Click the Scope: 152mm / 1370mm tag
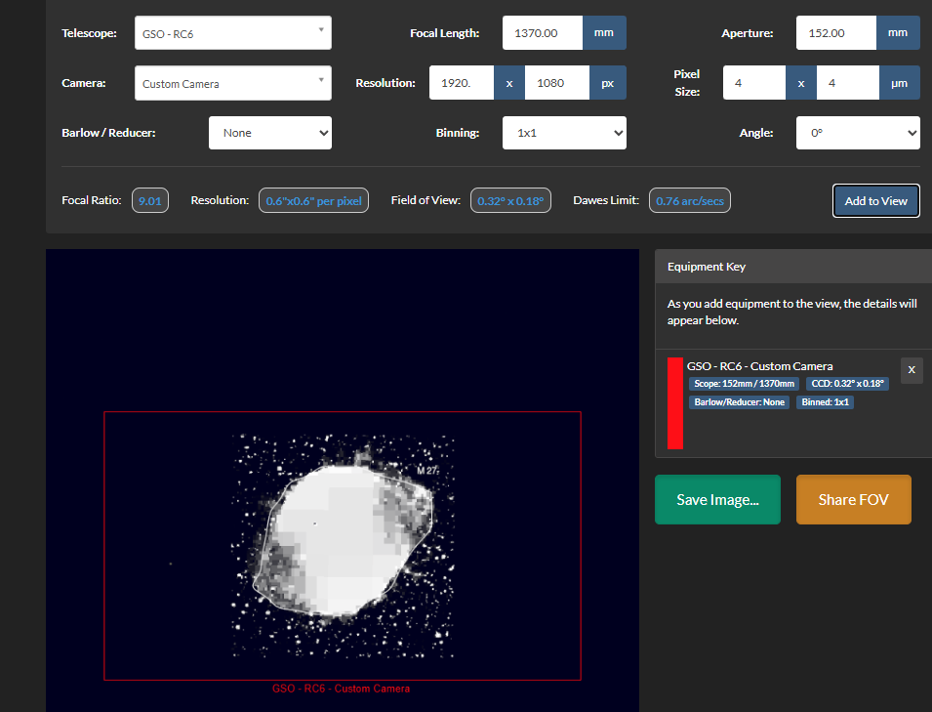932x712 pixels. click(744, 384)
